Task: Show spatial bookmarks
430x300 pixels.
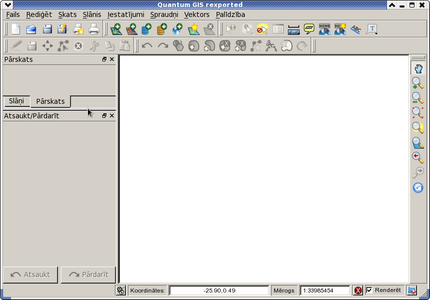Action: coord(325,29)
